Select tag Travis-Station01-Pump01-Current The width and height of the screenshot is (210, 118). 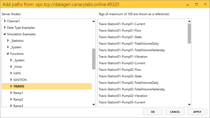pyautogui.click(x=122, y=24)
